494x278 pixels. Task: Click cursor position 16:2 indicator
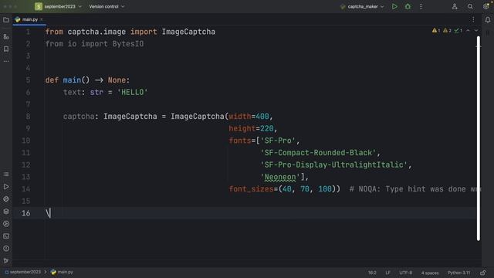click(372, 273)
